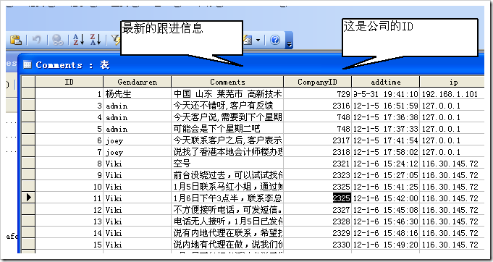Click the joey cell in ID 6 row
Image resolution: width=493 pixels, height=262 pixels.
[137, 140]
